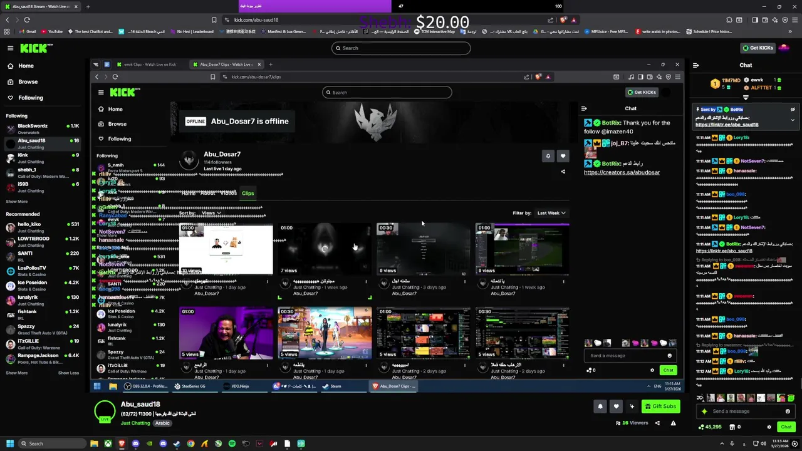Click the 7 views clip thumbnail
Screen dimensions: 802x451
click(x=325, y=249)
